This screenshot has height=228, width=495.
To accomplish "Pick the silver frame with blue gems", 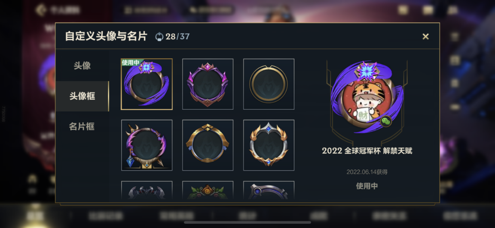I will (x=269, y=145).
